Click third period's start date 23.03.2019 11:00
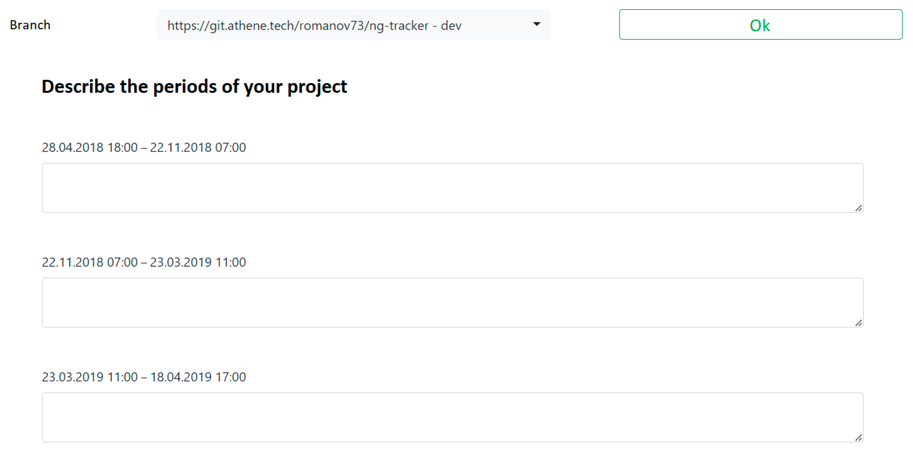Viewport: 913px width, 455px height. click(x=90, y=377)
